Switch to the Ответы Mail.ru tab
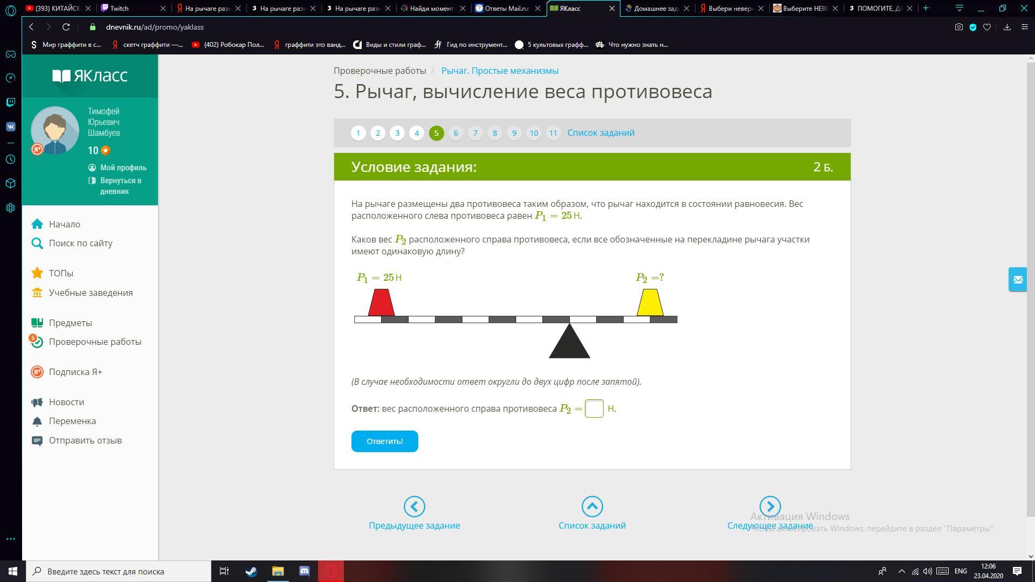The image size is (1035, 582). coord(506,9)
